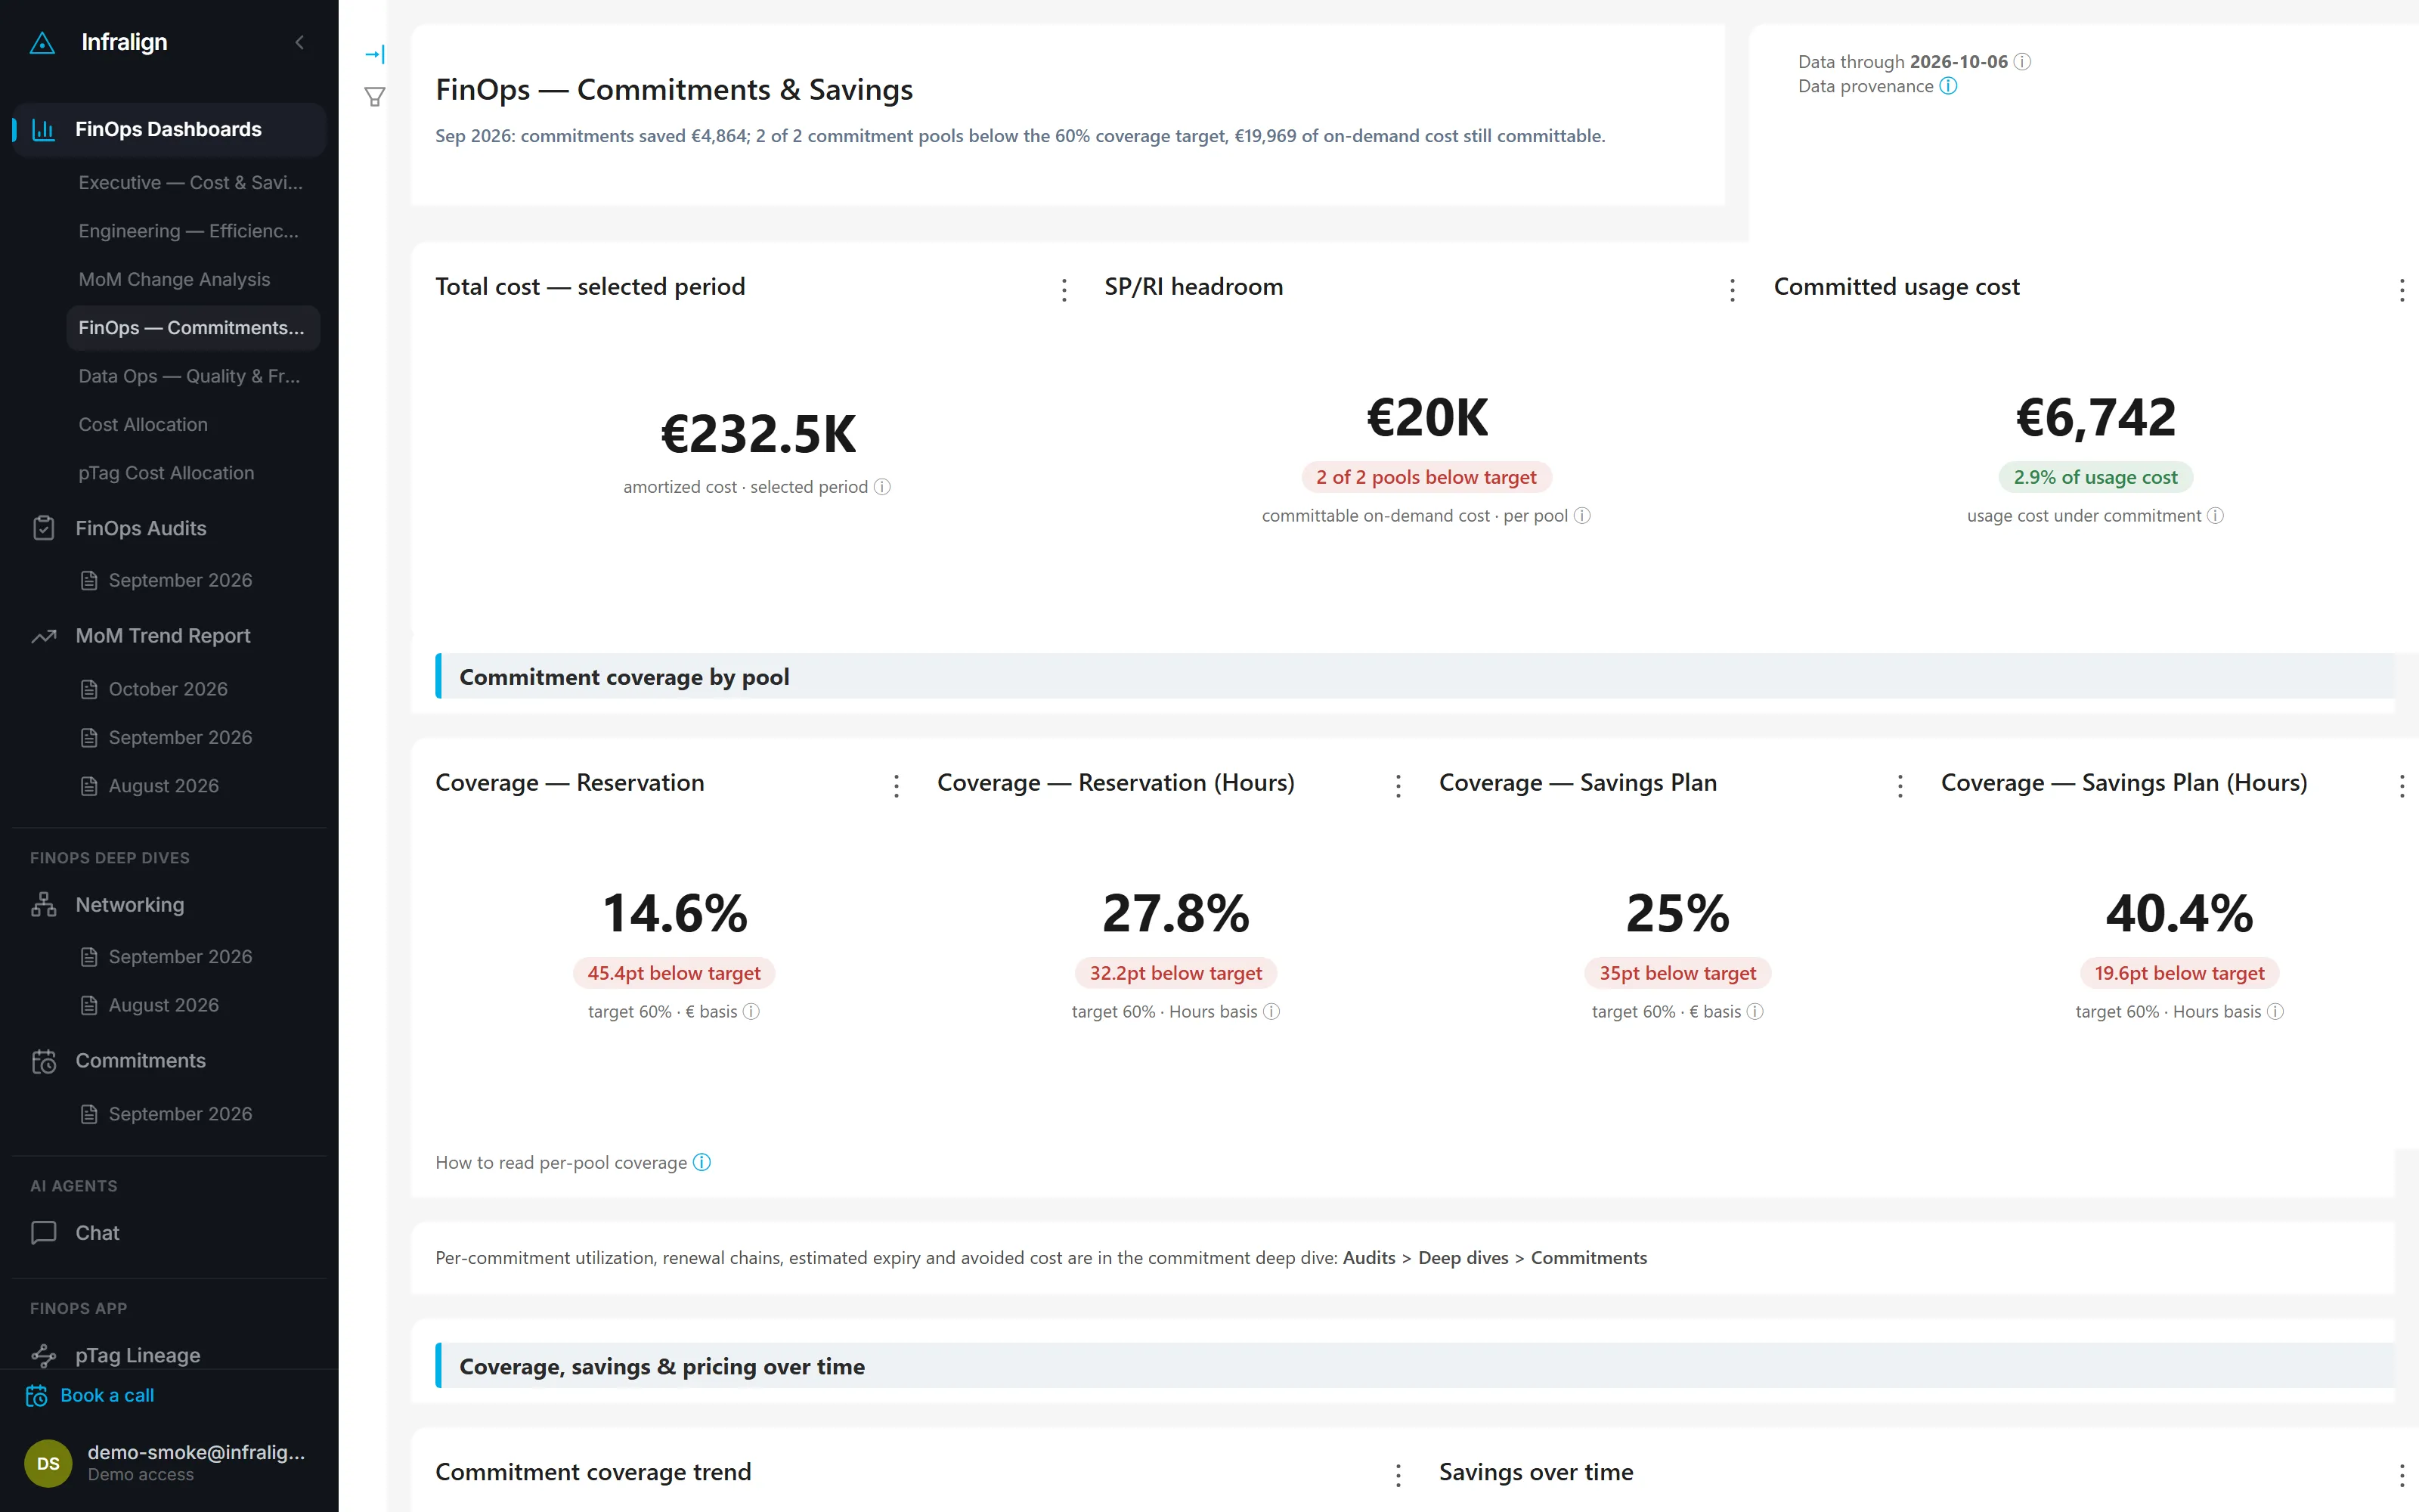
Task: Open Coverage — Reservation (Hours) kebab menu
Action: pyautogui.click(x=1398, y=786)
